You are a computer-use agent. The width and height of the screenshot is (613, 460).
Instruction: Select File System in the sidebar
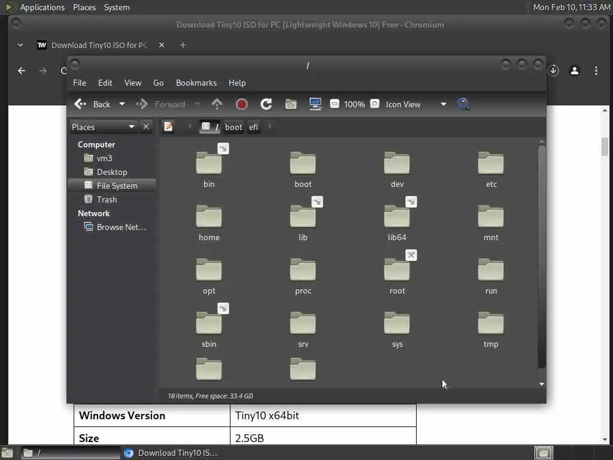112,186
